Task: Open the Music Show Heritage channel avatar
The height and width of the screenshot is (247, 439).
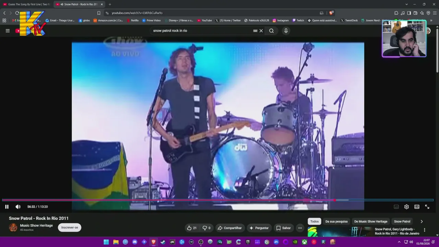Action: coord(13,227)
